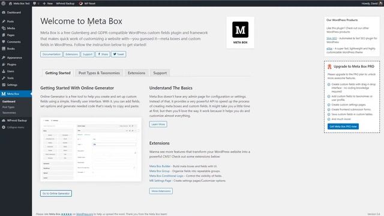Screen dimensions: 384x216
Task: Open the Meta Box Builder link
Action: [160, 166]
